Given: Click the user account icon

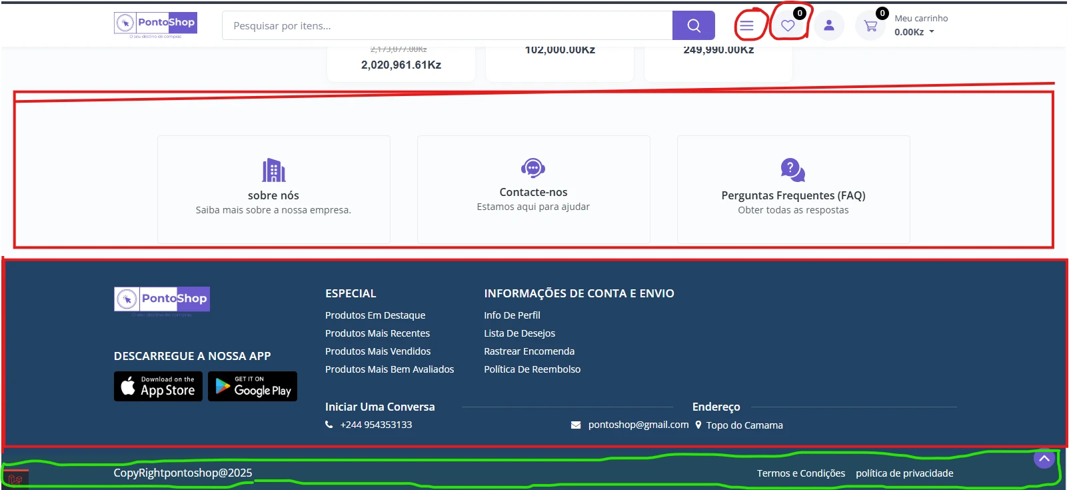Looking at the screenshot, I should [x=829, y=26].
